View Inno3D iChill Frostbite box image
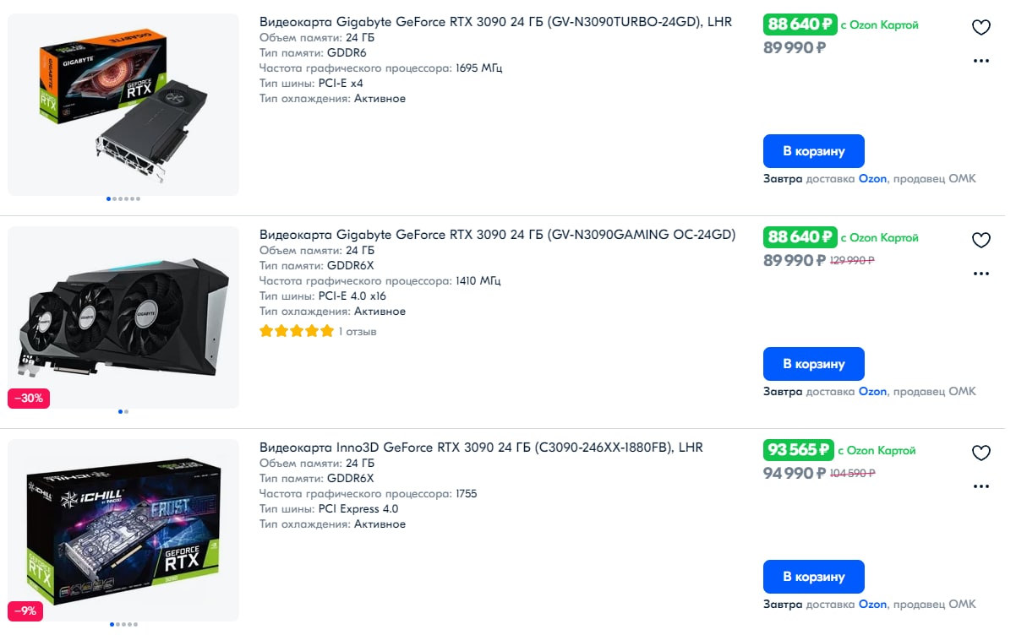The image size is (1016, 635). (123, 530)
